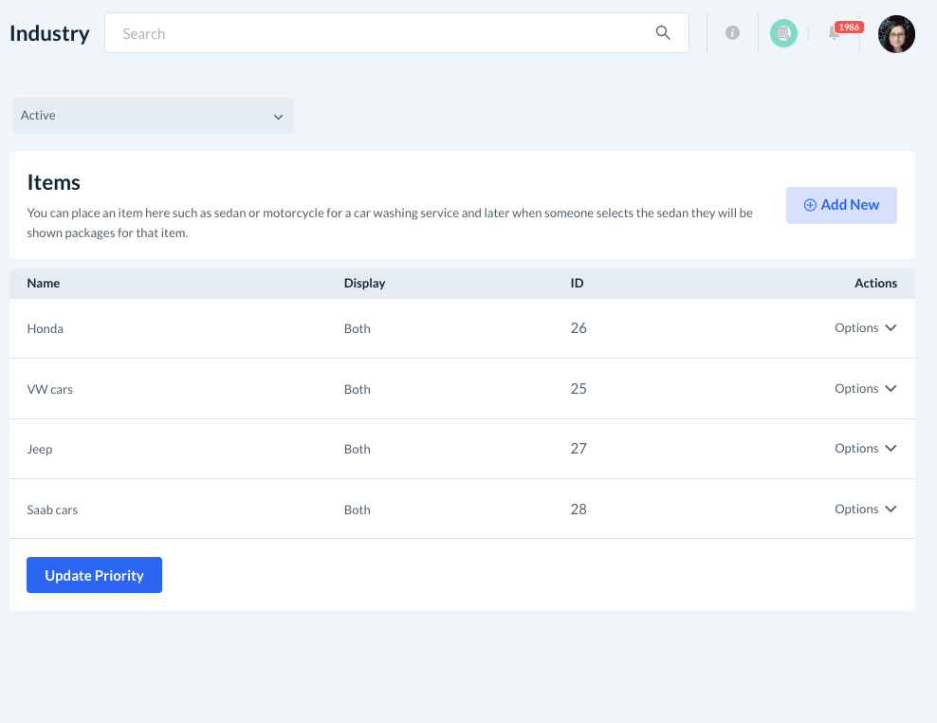
Task: Expand Options menu for Jeep row
Action: [x=865, y=449]
